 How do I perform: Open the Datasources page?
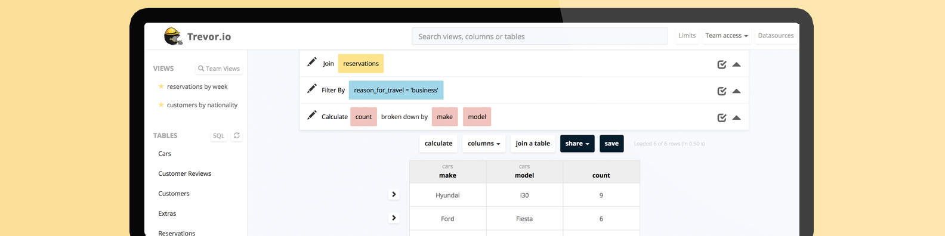[x=776, y=36]
